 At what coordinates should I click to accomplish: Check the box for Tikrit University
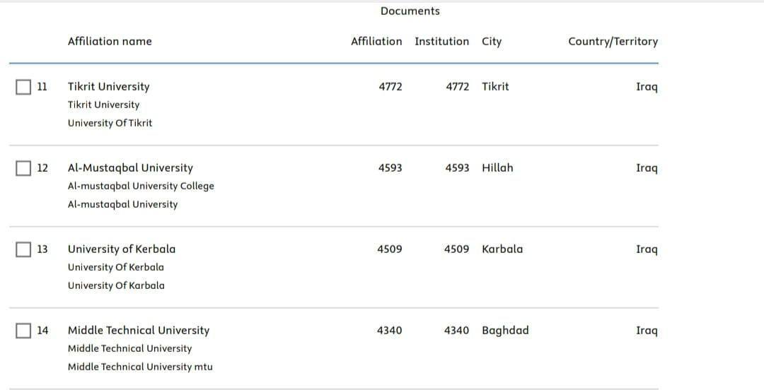click(23, 87)
